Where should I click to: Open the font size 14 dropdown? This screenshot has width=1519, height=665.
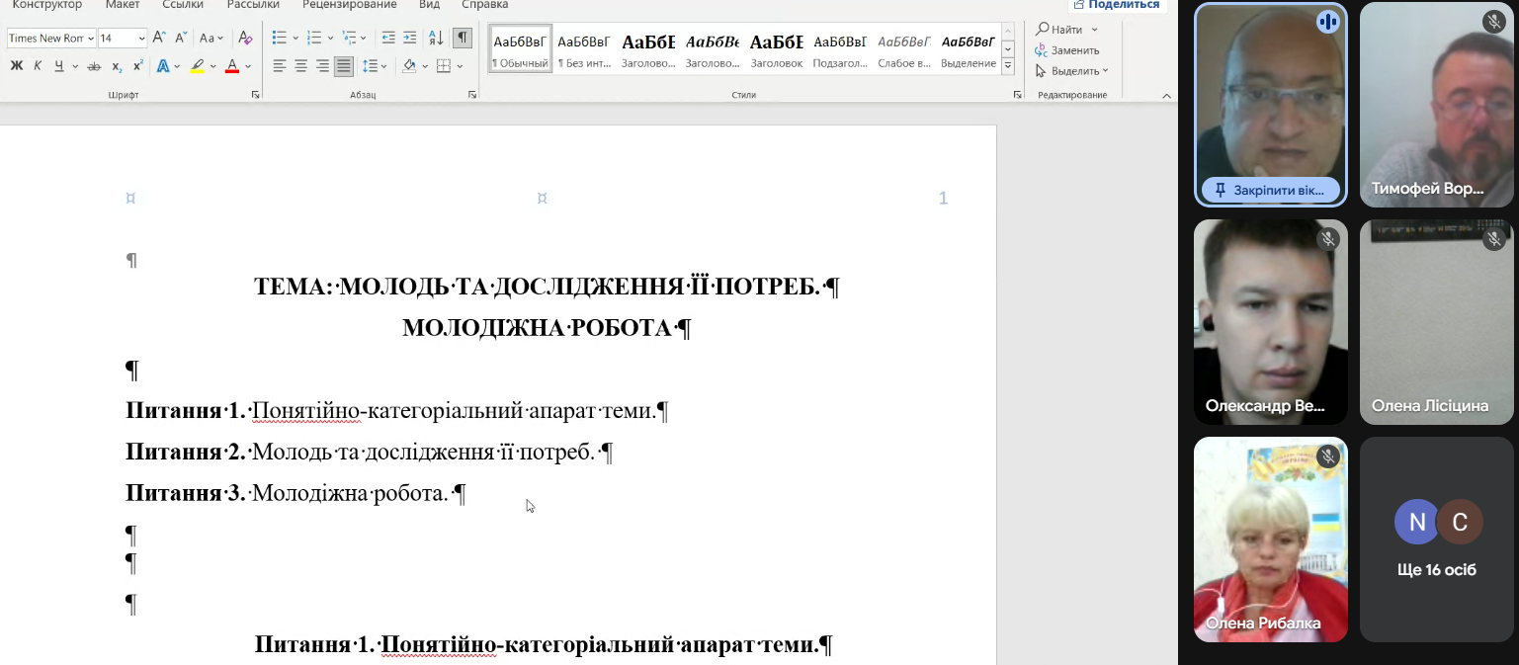pos(141,39)
